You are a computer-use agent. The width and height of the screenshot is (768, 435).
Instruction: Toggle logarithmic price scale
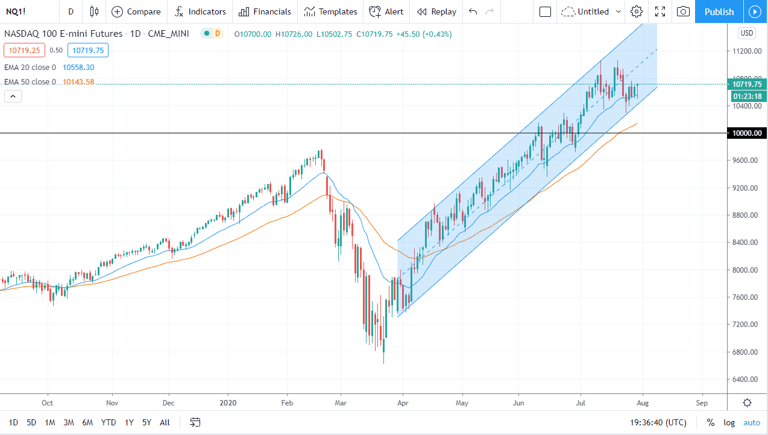729,422
